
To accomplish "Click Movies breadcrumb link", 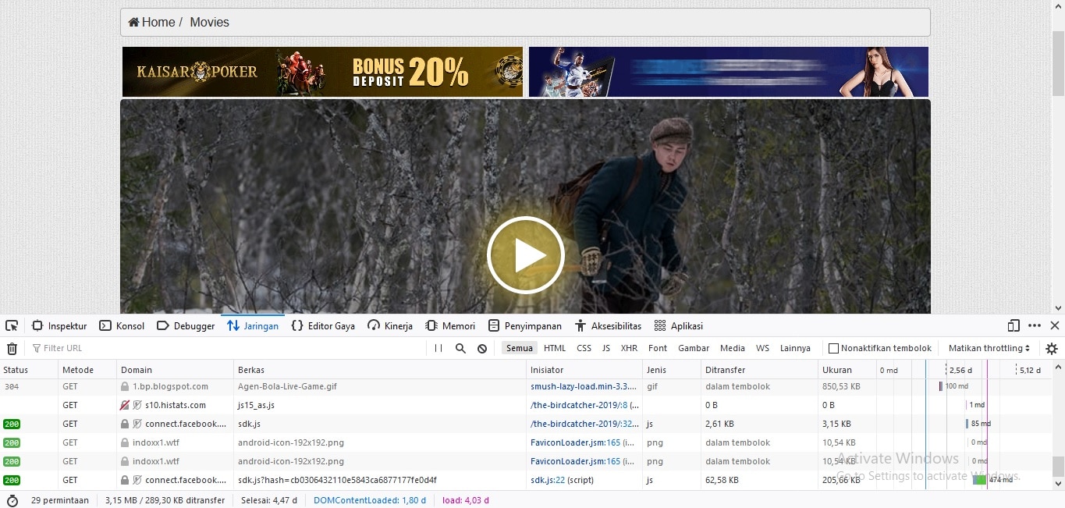I will 209,22.
